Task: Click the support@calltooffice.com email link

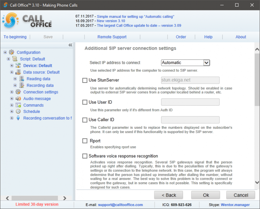Action: 120,205
